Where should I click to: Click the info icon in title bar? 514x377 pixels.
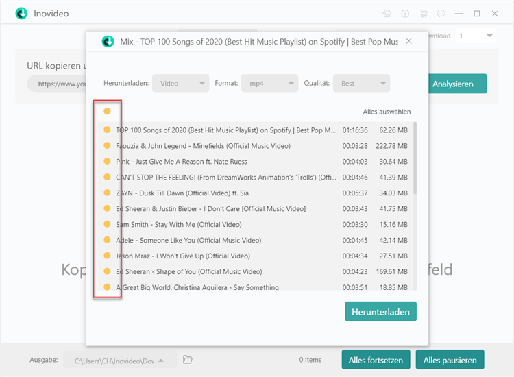(405, 14)
